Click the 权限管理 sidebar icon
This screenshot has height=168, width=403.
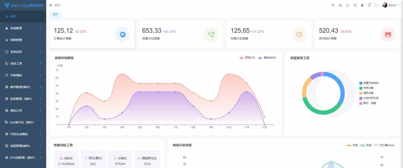(7, 40)
